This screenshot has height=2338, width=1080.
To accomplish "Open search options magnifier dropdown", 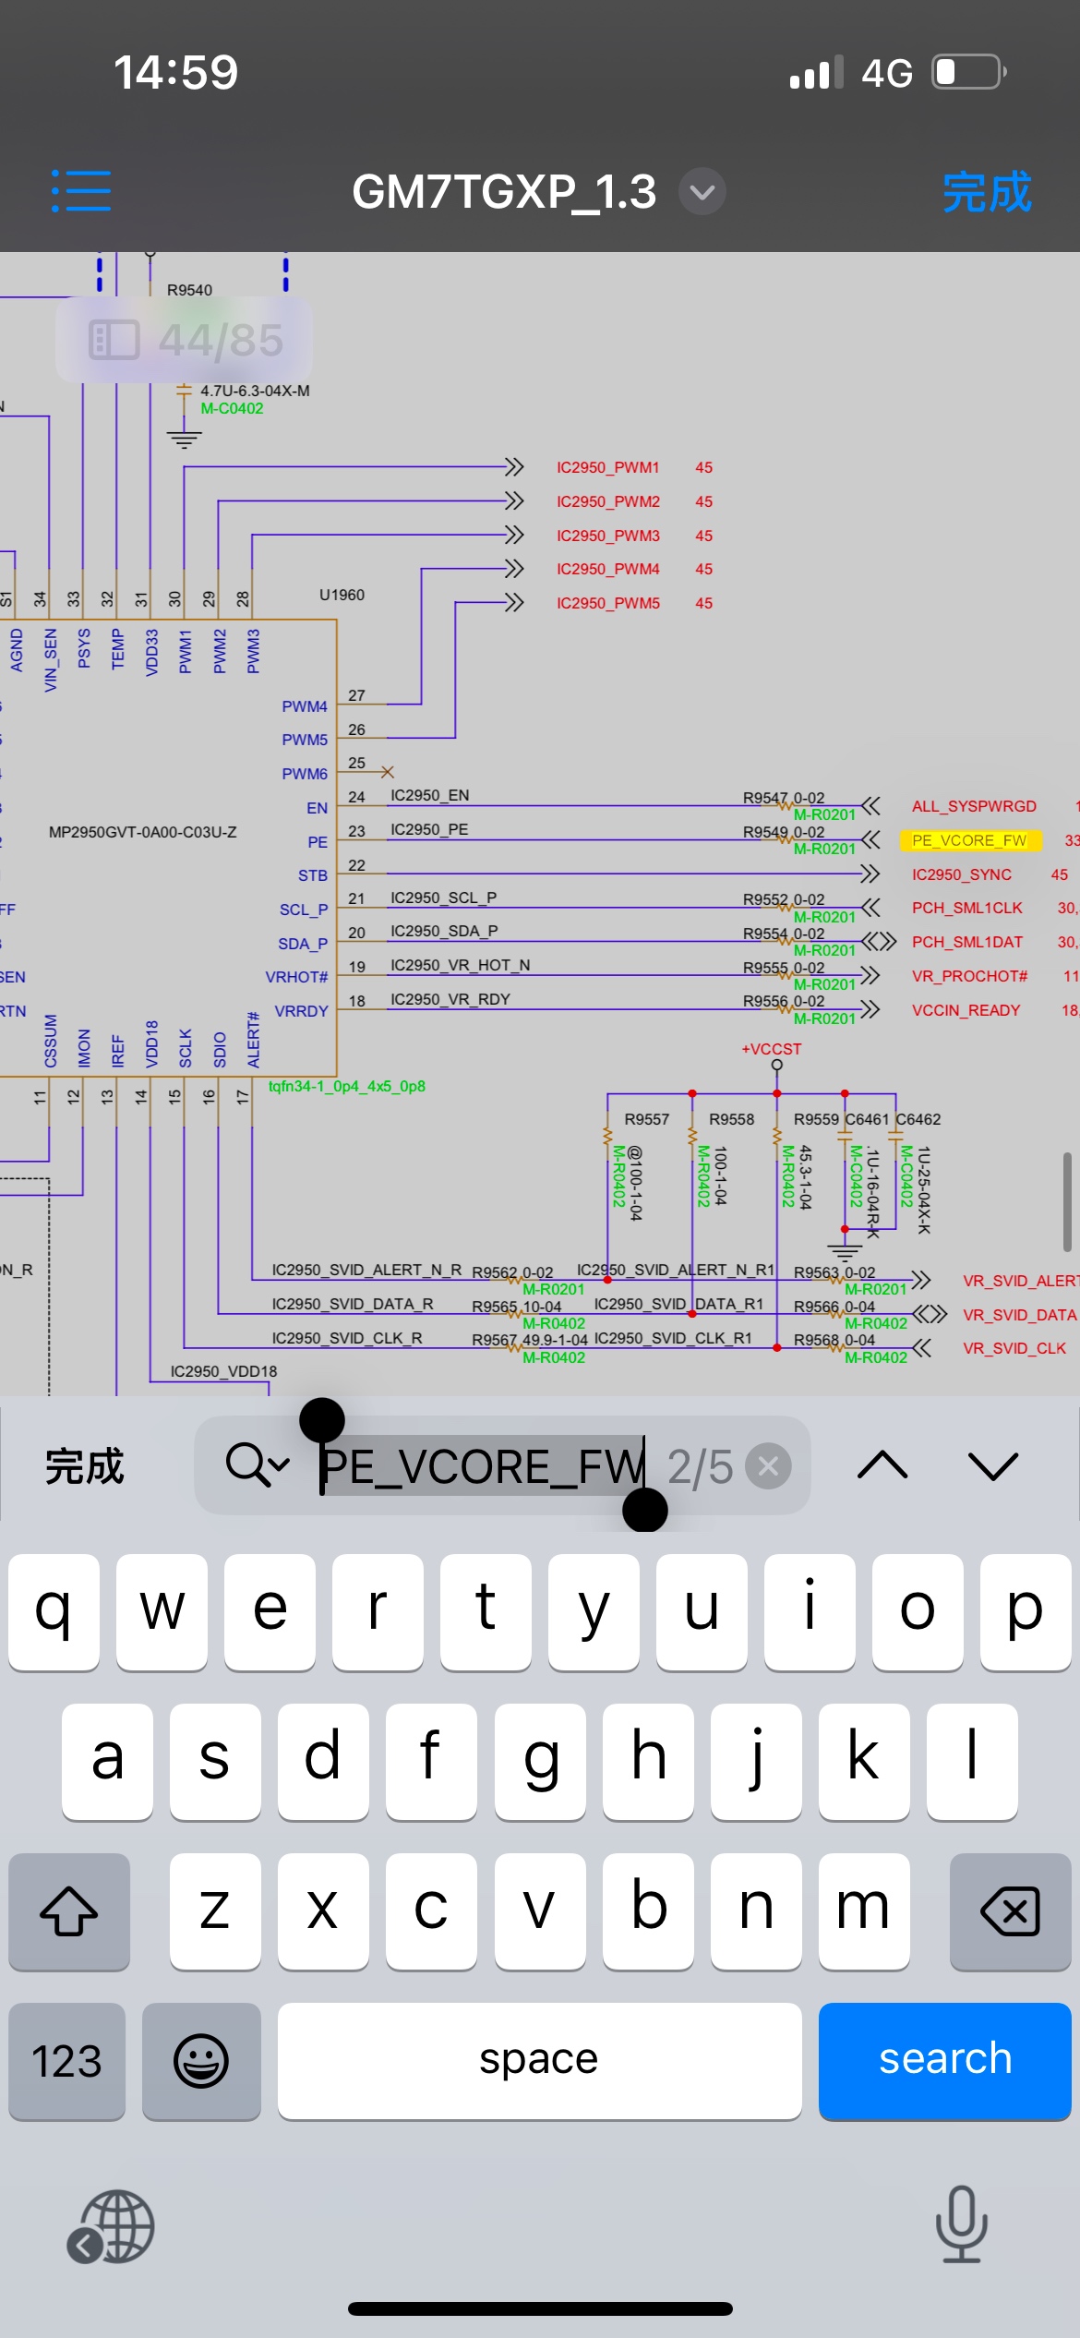I will click(x=258, y=1465).
